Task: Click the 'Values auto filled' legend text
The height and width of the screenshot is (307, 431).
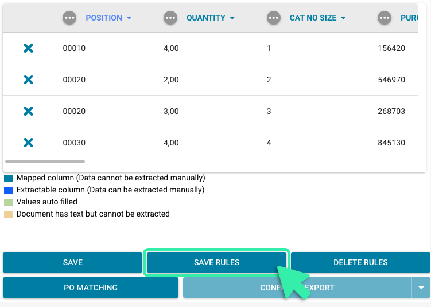Action: coord(46,202)
